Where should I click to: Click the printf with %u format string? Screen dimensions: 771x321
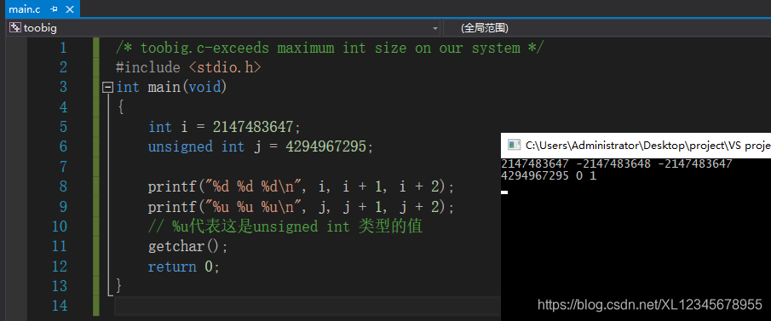click(302, 207)
